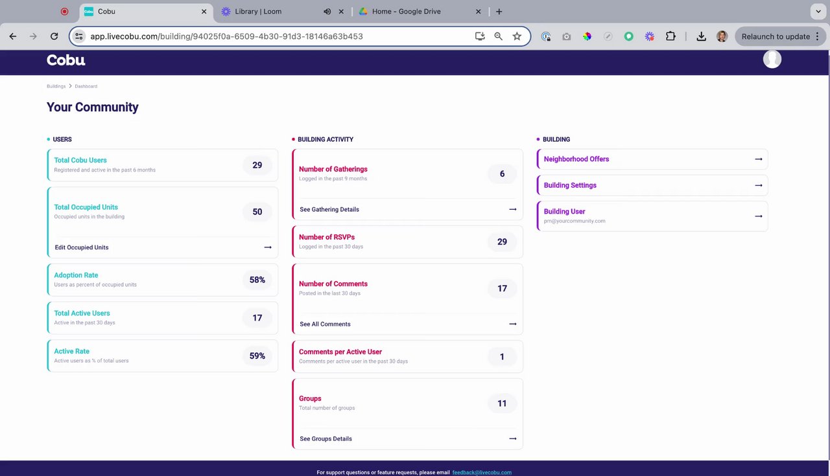
Task: Click the browser zoom magnifier icon
Action: 498,37
